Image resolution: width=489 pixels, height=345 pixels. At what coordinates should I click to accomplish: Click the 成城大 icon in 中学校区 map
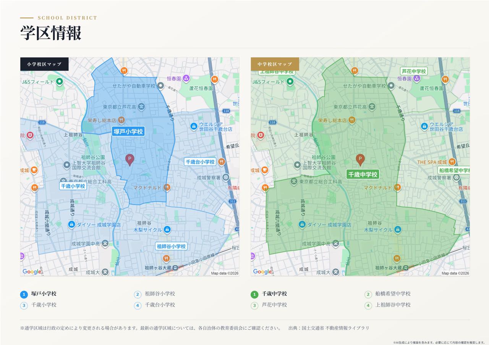[336, 272]
